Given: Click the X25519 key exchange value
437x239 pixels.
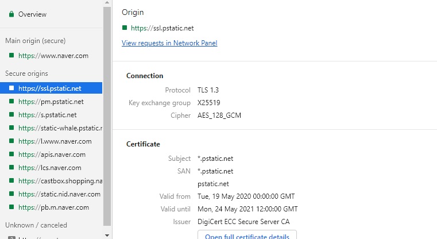Looking at the screenshot, I should (x=209, y=103).
